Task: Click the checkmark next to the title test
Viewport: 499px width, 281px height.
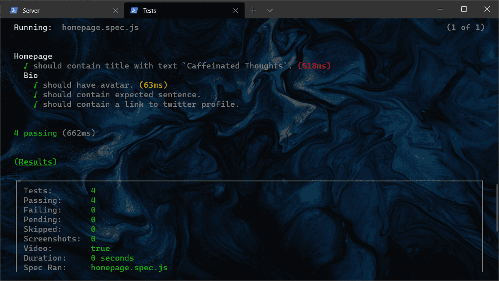Action: click(26, 66)
